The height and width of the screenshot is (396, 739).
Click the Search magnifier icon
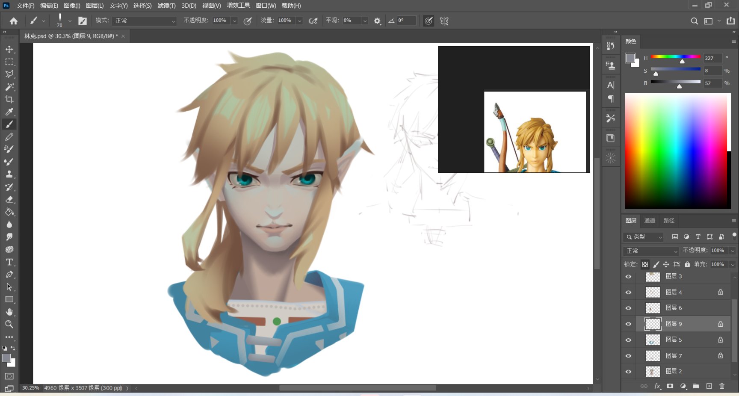point(694,21)
